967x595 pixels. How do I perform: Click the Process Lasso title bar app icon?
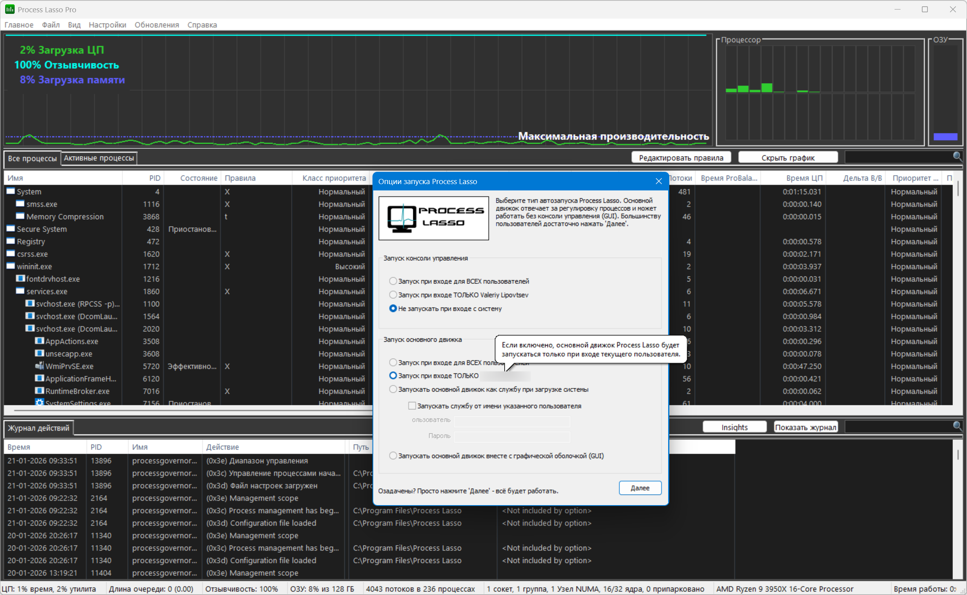point(9,9)
